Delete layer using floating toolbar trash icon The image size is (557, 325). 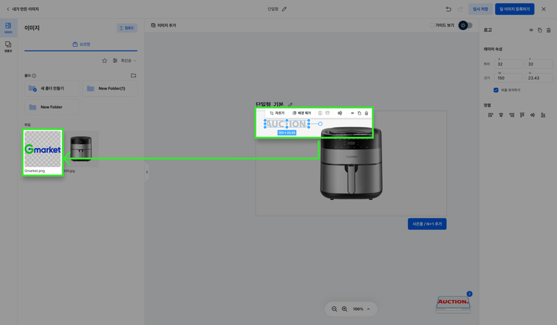coord(367,113)
